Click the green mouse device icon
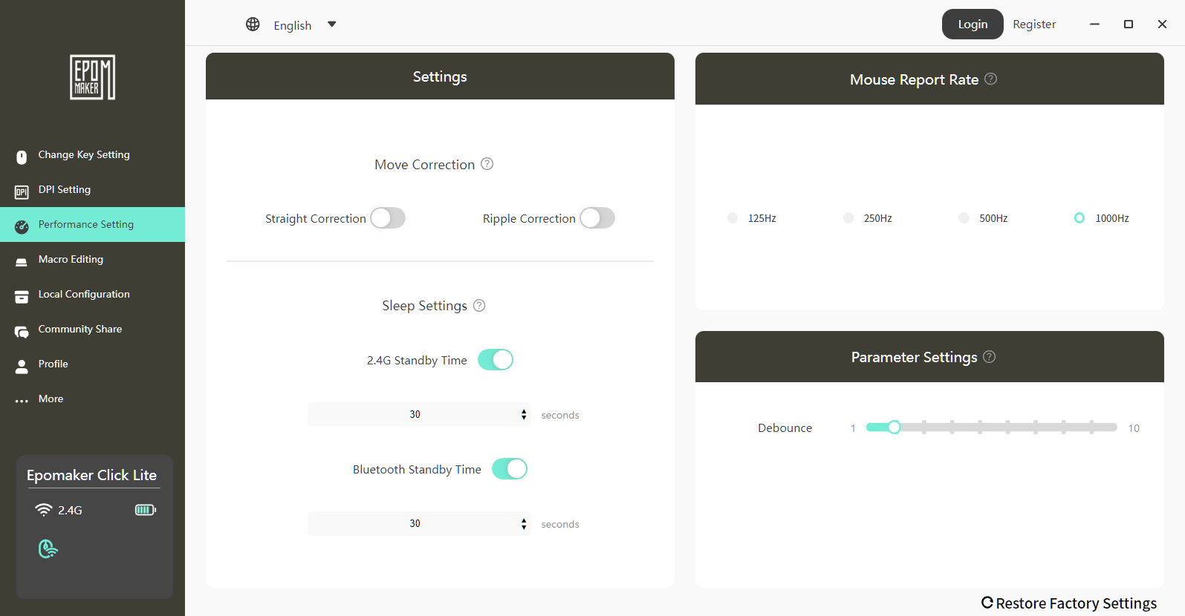This screenshot has height=616, width=1185. (x=48, y=548)
